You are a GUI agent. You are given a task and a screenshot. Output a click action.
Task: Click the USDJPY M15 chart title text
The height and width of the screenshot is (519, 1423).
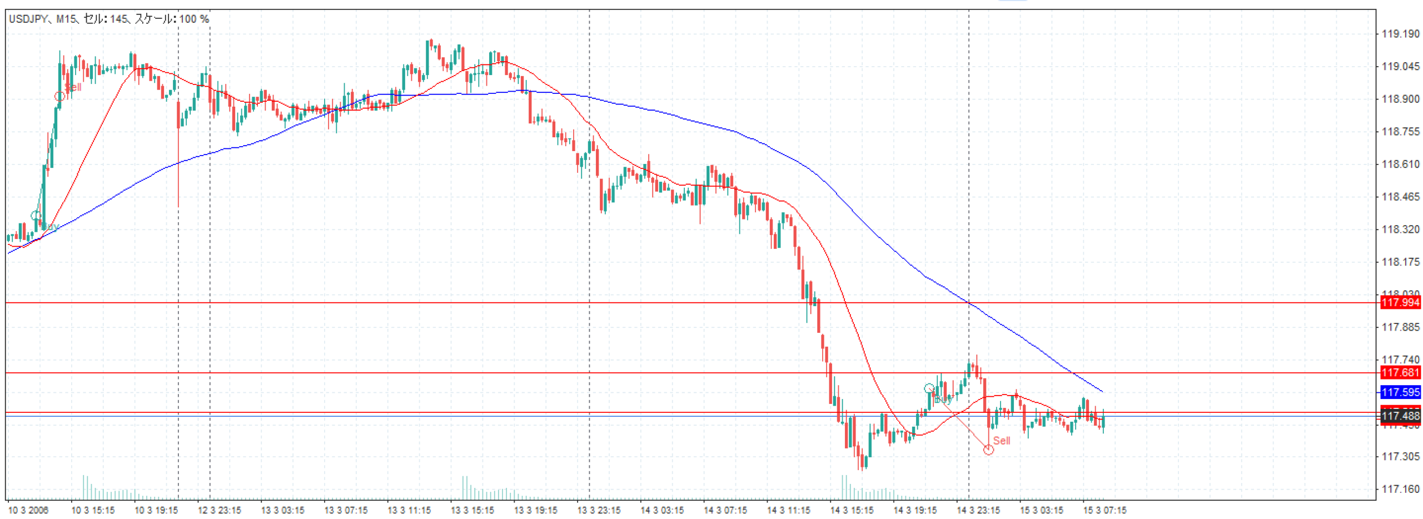pyautogui.click(x=109, y=19)
